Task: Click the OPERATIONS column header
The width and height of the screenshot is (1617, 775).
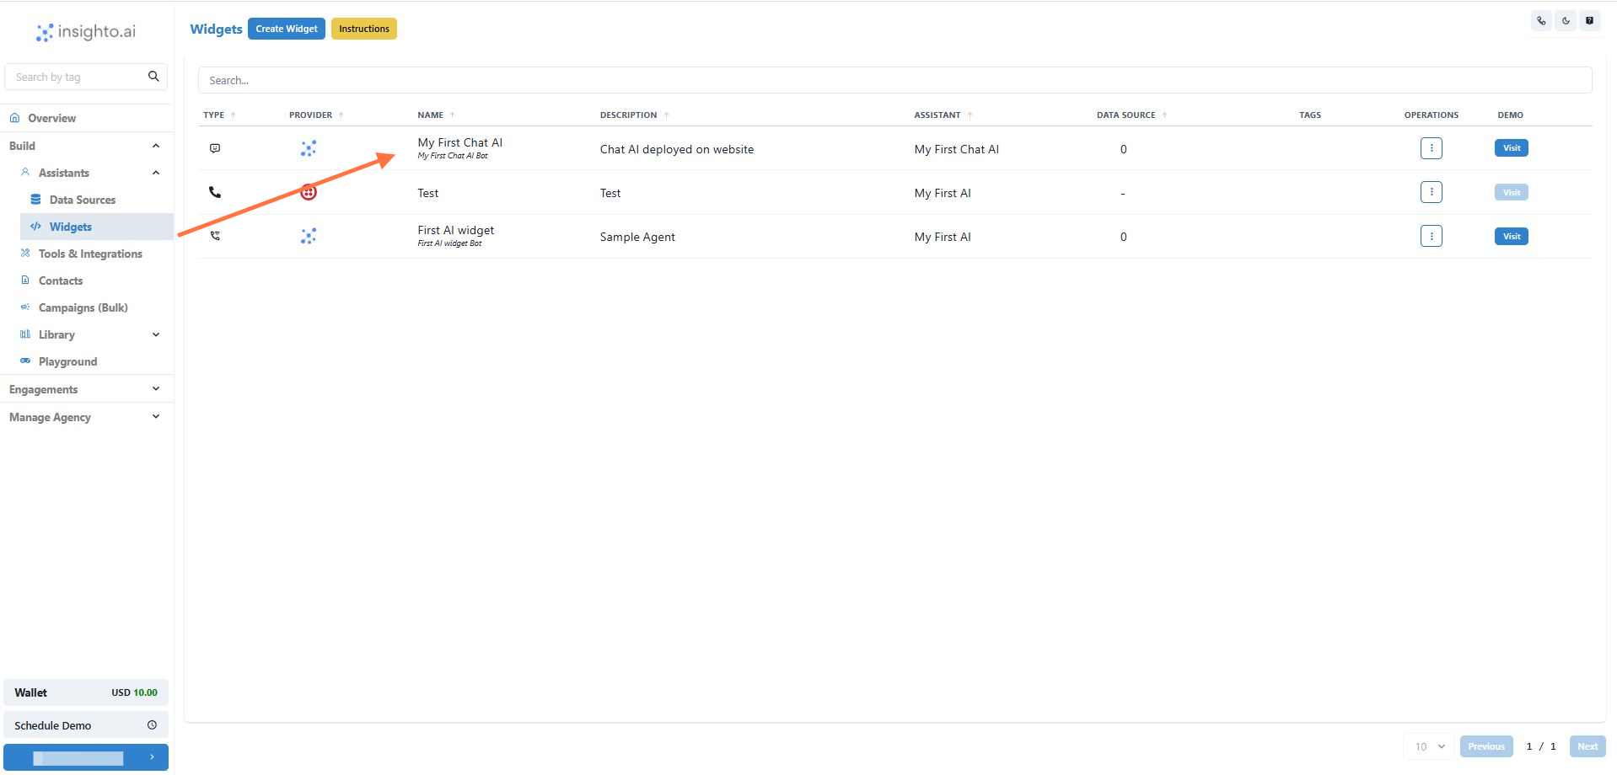Action: 1431,115
